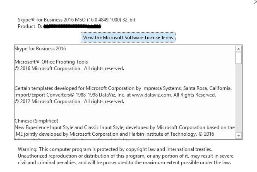257x172 pixels.
Task: Click the 'Product ID:' label
Action: tap(30, 26)
